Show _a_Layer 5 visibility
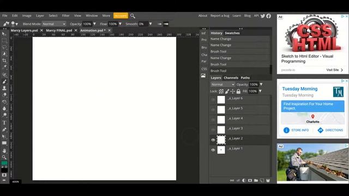The width and height of the screenshot is (349, 196). point(213,109)
